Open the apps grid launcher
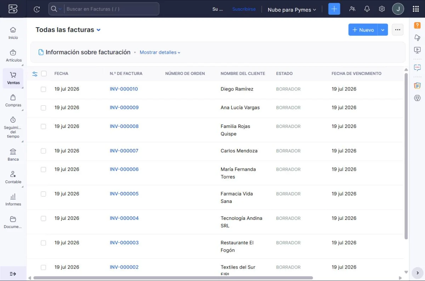Viewport: 425px width, 281px height. [416, 9]
